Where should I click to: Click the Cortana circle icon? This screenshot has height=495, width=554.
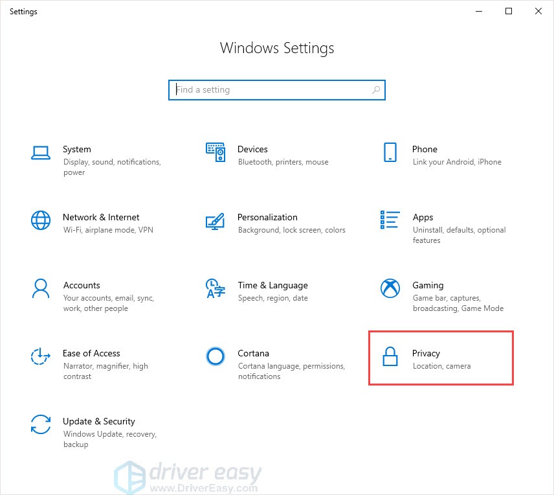pos(216,357)
